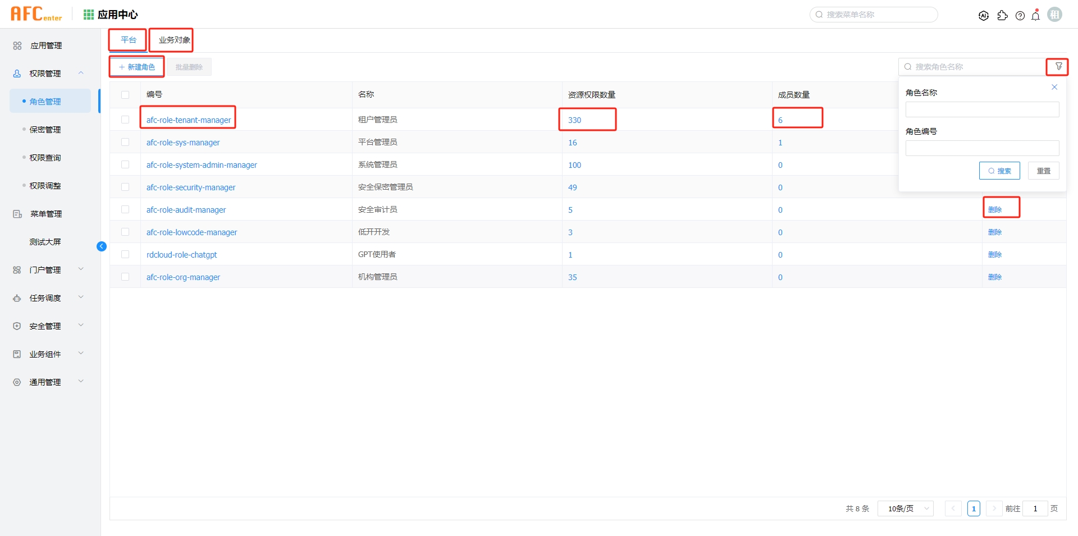Image resolution: width=1078 pixels, height=536 pixels.
Task: Open the AI assistant icon in top bar
Action: (984, 15)
